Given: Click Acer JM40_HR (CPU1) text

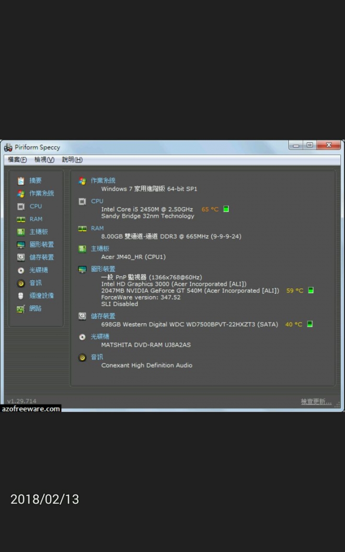Looking at the screenshot, I should (133, 257).
